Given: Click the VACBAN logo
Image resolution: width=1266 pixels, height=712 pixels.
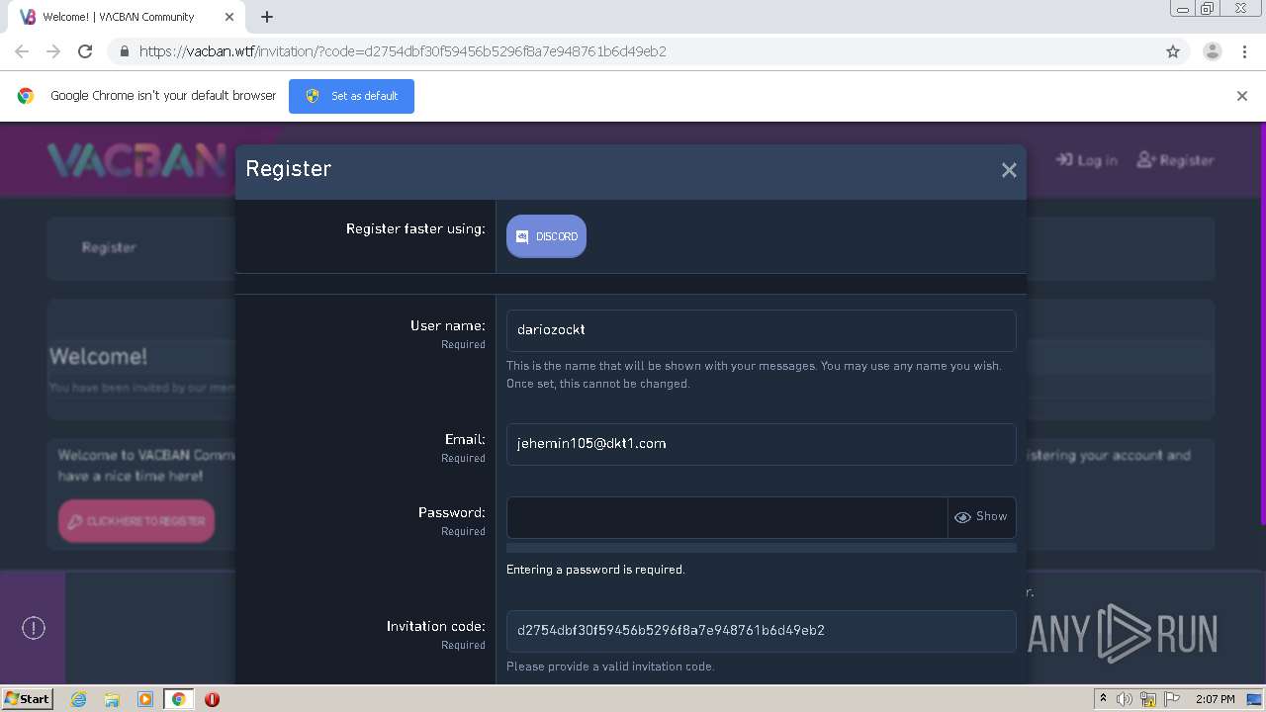Looking at the screenshot, I should 137,160.
